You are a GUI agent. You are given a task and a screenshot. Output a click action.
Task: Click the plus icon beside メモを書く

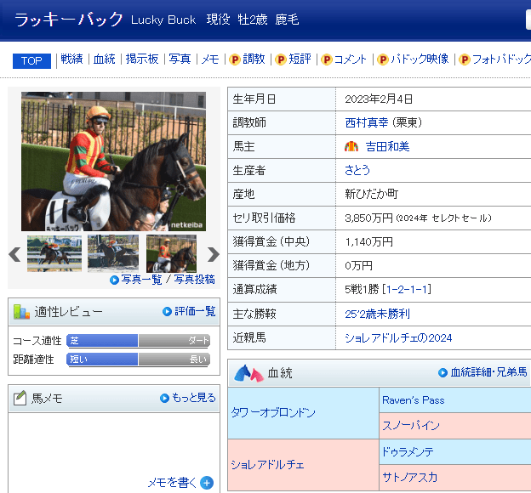tap(207, 483)
